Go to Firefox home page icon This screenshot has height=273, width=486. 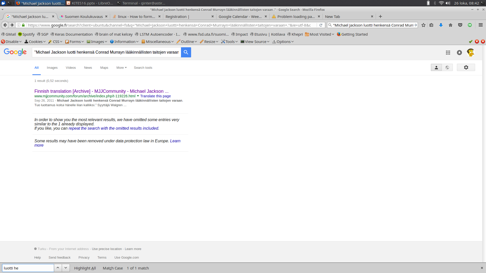pyautogui.click(x=450, y=25)
